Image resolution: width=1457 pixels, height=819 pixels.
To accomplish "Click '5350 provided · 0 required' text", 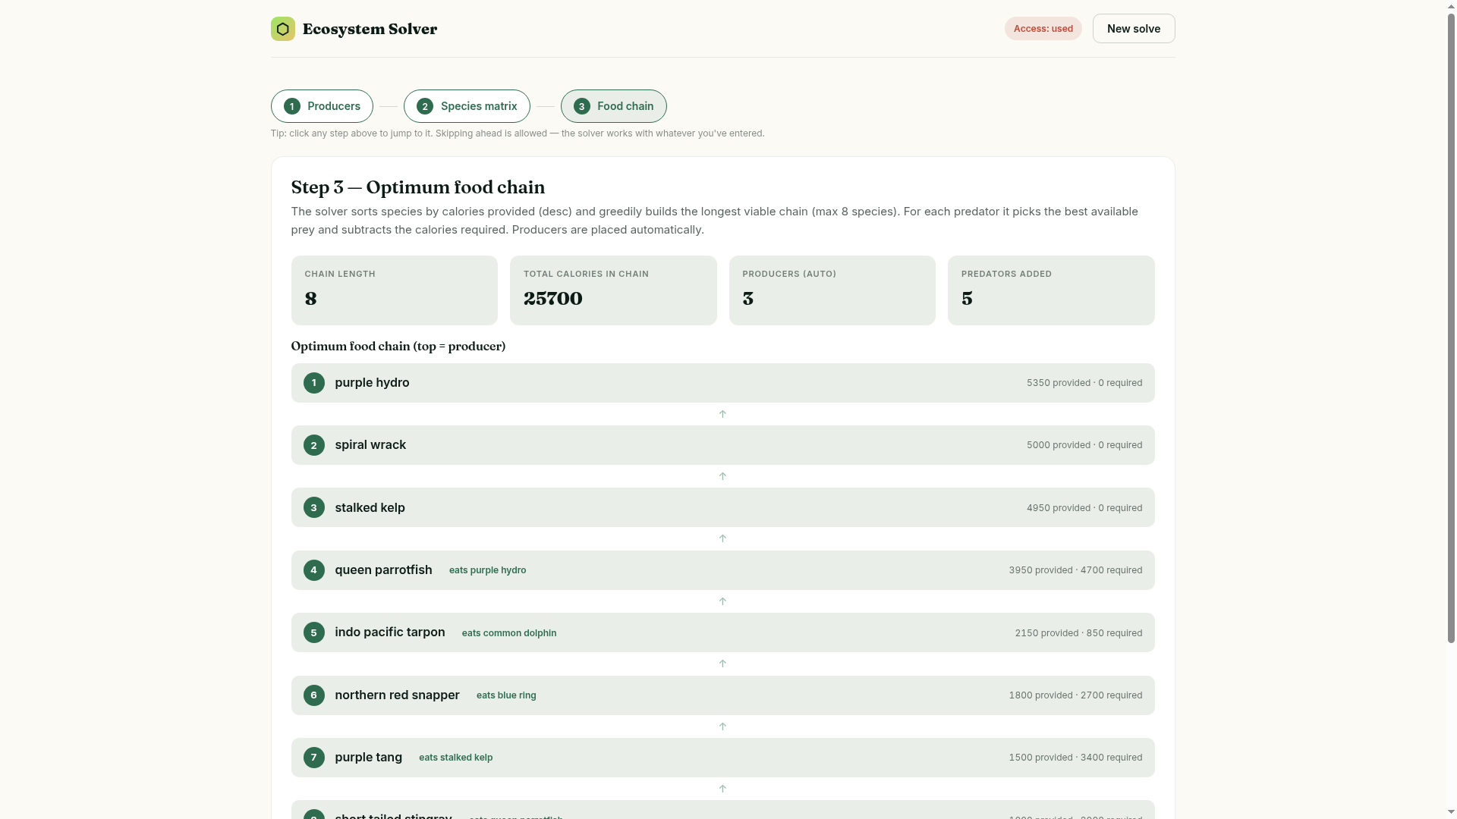I will [1084, 383].
